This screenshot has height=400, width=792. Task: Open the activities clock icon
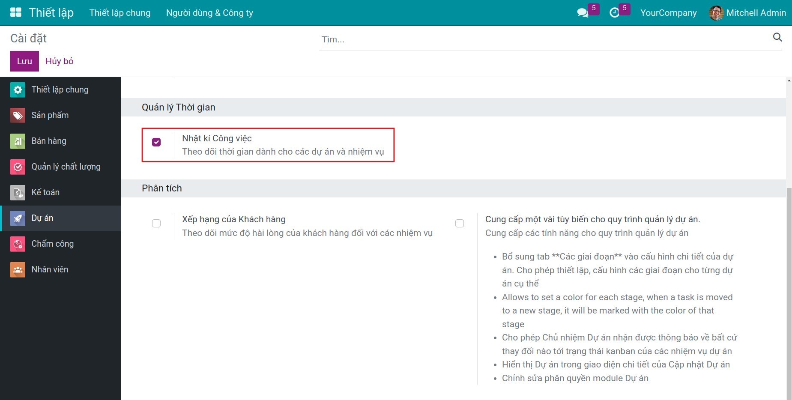(x=614, y=13)
